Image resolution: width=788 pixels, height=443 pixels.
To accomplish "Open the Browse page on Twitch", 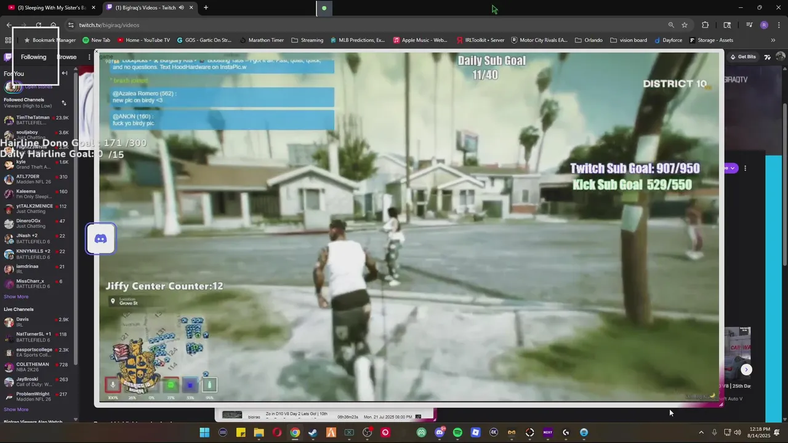I will click(66, 57).
